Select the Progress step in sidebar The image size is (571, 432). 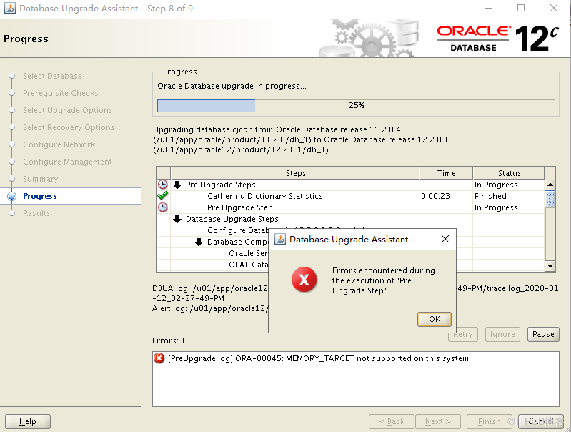pyautogui.click(x=40, y=196)
